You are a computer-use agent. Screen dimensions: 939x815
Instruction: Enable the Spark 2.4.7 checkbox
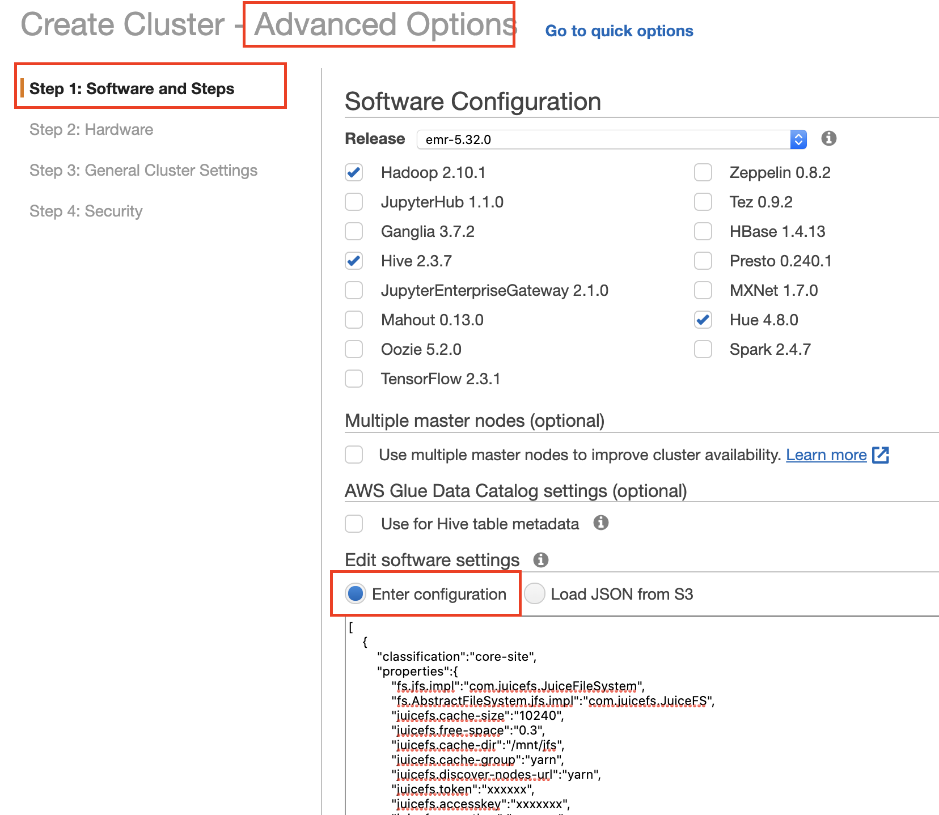(x=703, y=350)
